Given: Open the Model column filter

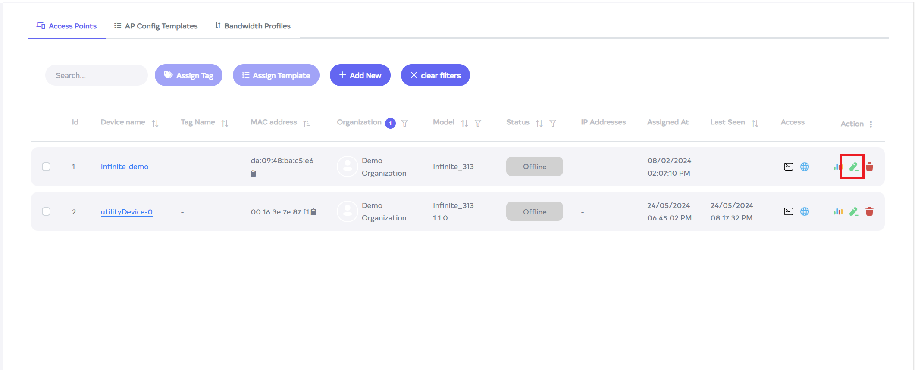Looking at the screenshot, I should [x=478, y=123].
